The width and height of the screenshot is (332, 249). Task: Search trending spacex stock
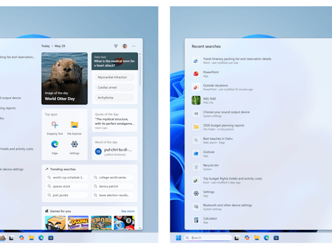tap(66, 186)
